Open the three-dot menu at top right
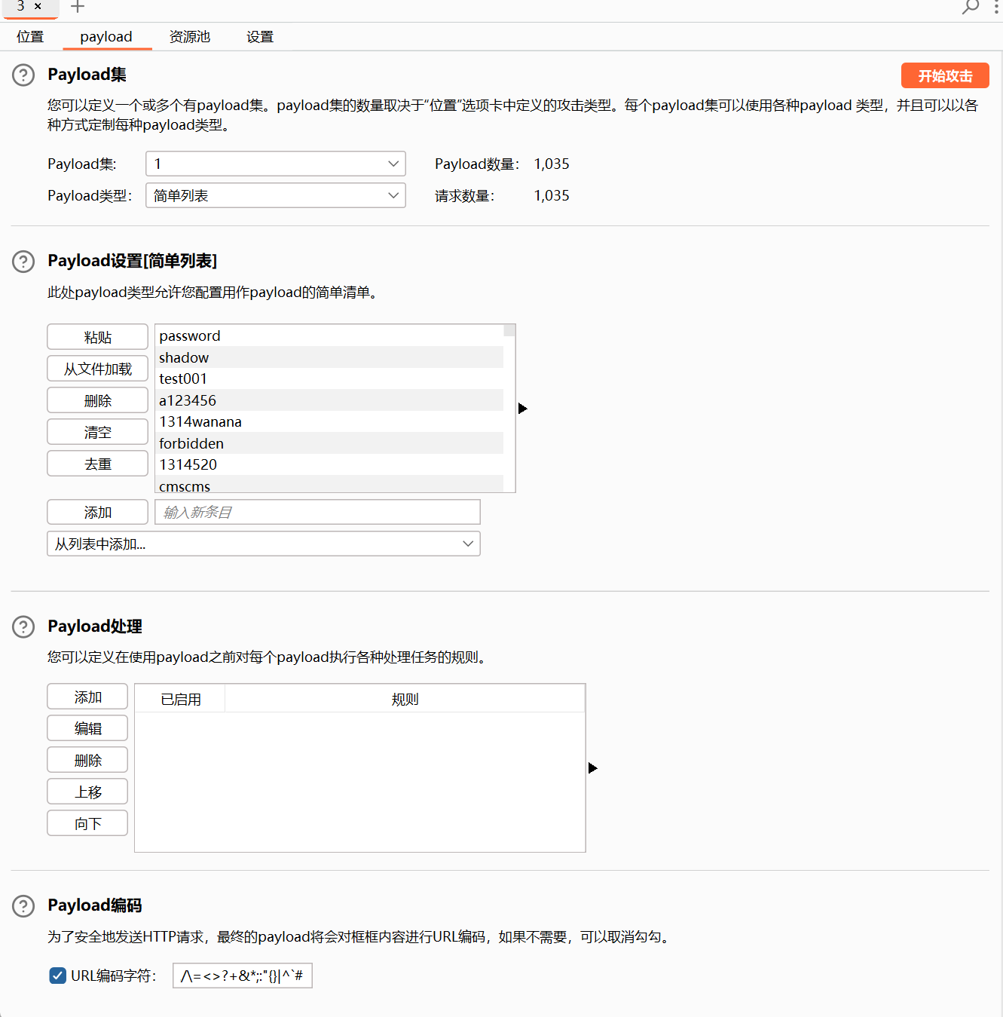Viewport: 1003px width, 1017px height. (x=995, y=8)
